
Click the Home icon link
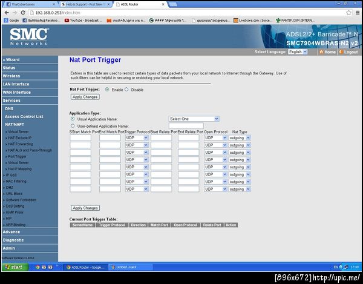click(x=327, y=52)
